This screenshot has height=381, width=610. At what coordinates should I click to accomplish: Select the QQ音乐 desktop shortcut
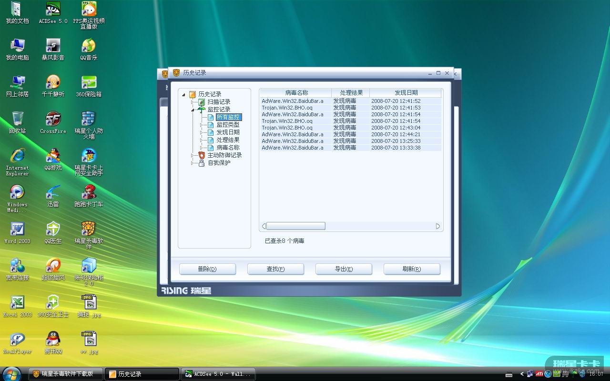[89, 50]
